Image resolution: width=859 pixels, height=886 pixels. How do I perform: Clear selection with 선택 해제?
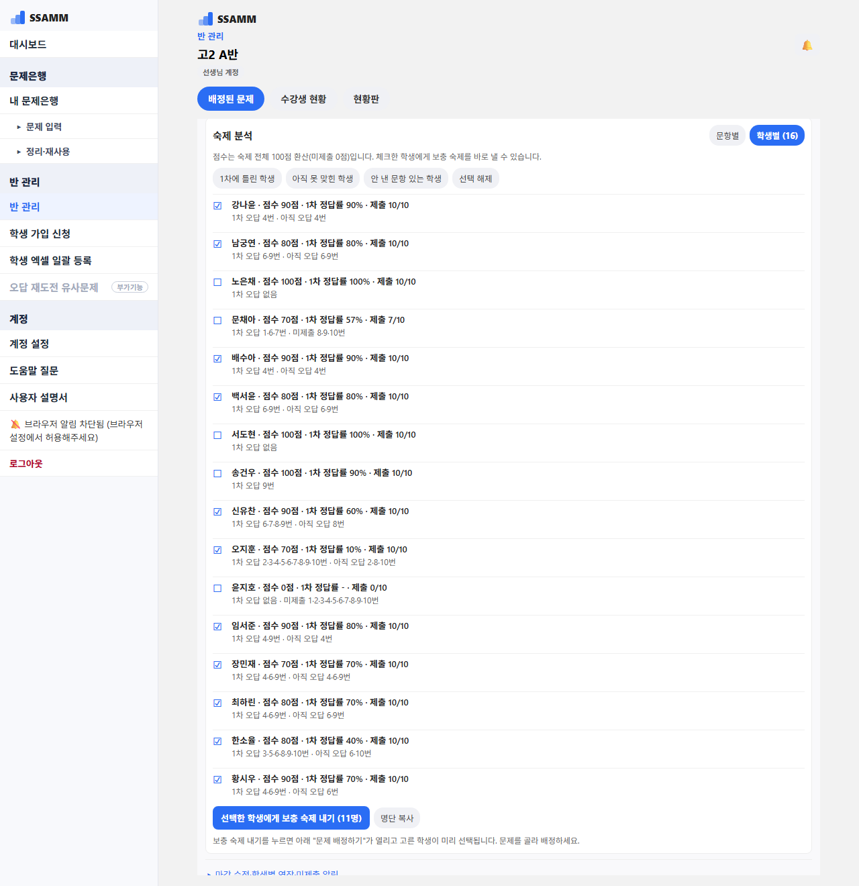[x=476, y=179]
